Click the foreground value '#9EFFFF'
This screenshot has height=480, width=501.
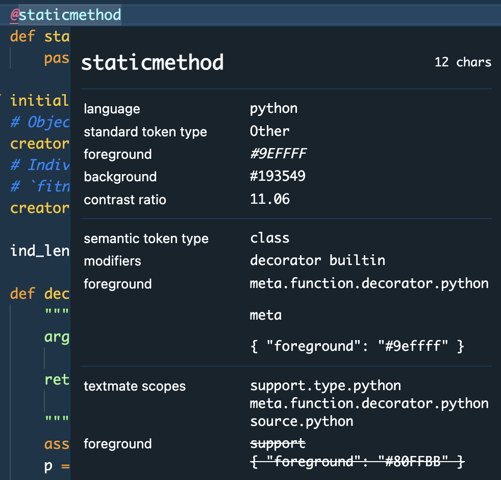pyautogui.click(x=278, y=154)
